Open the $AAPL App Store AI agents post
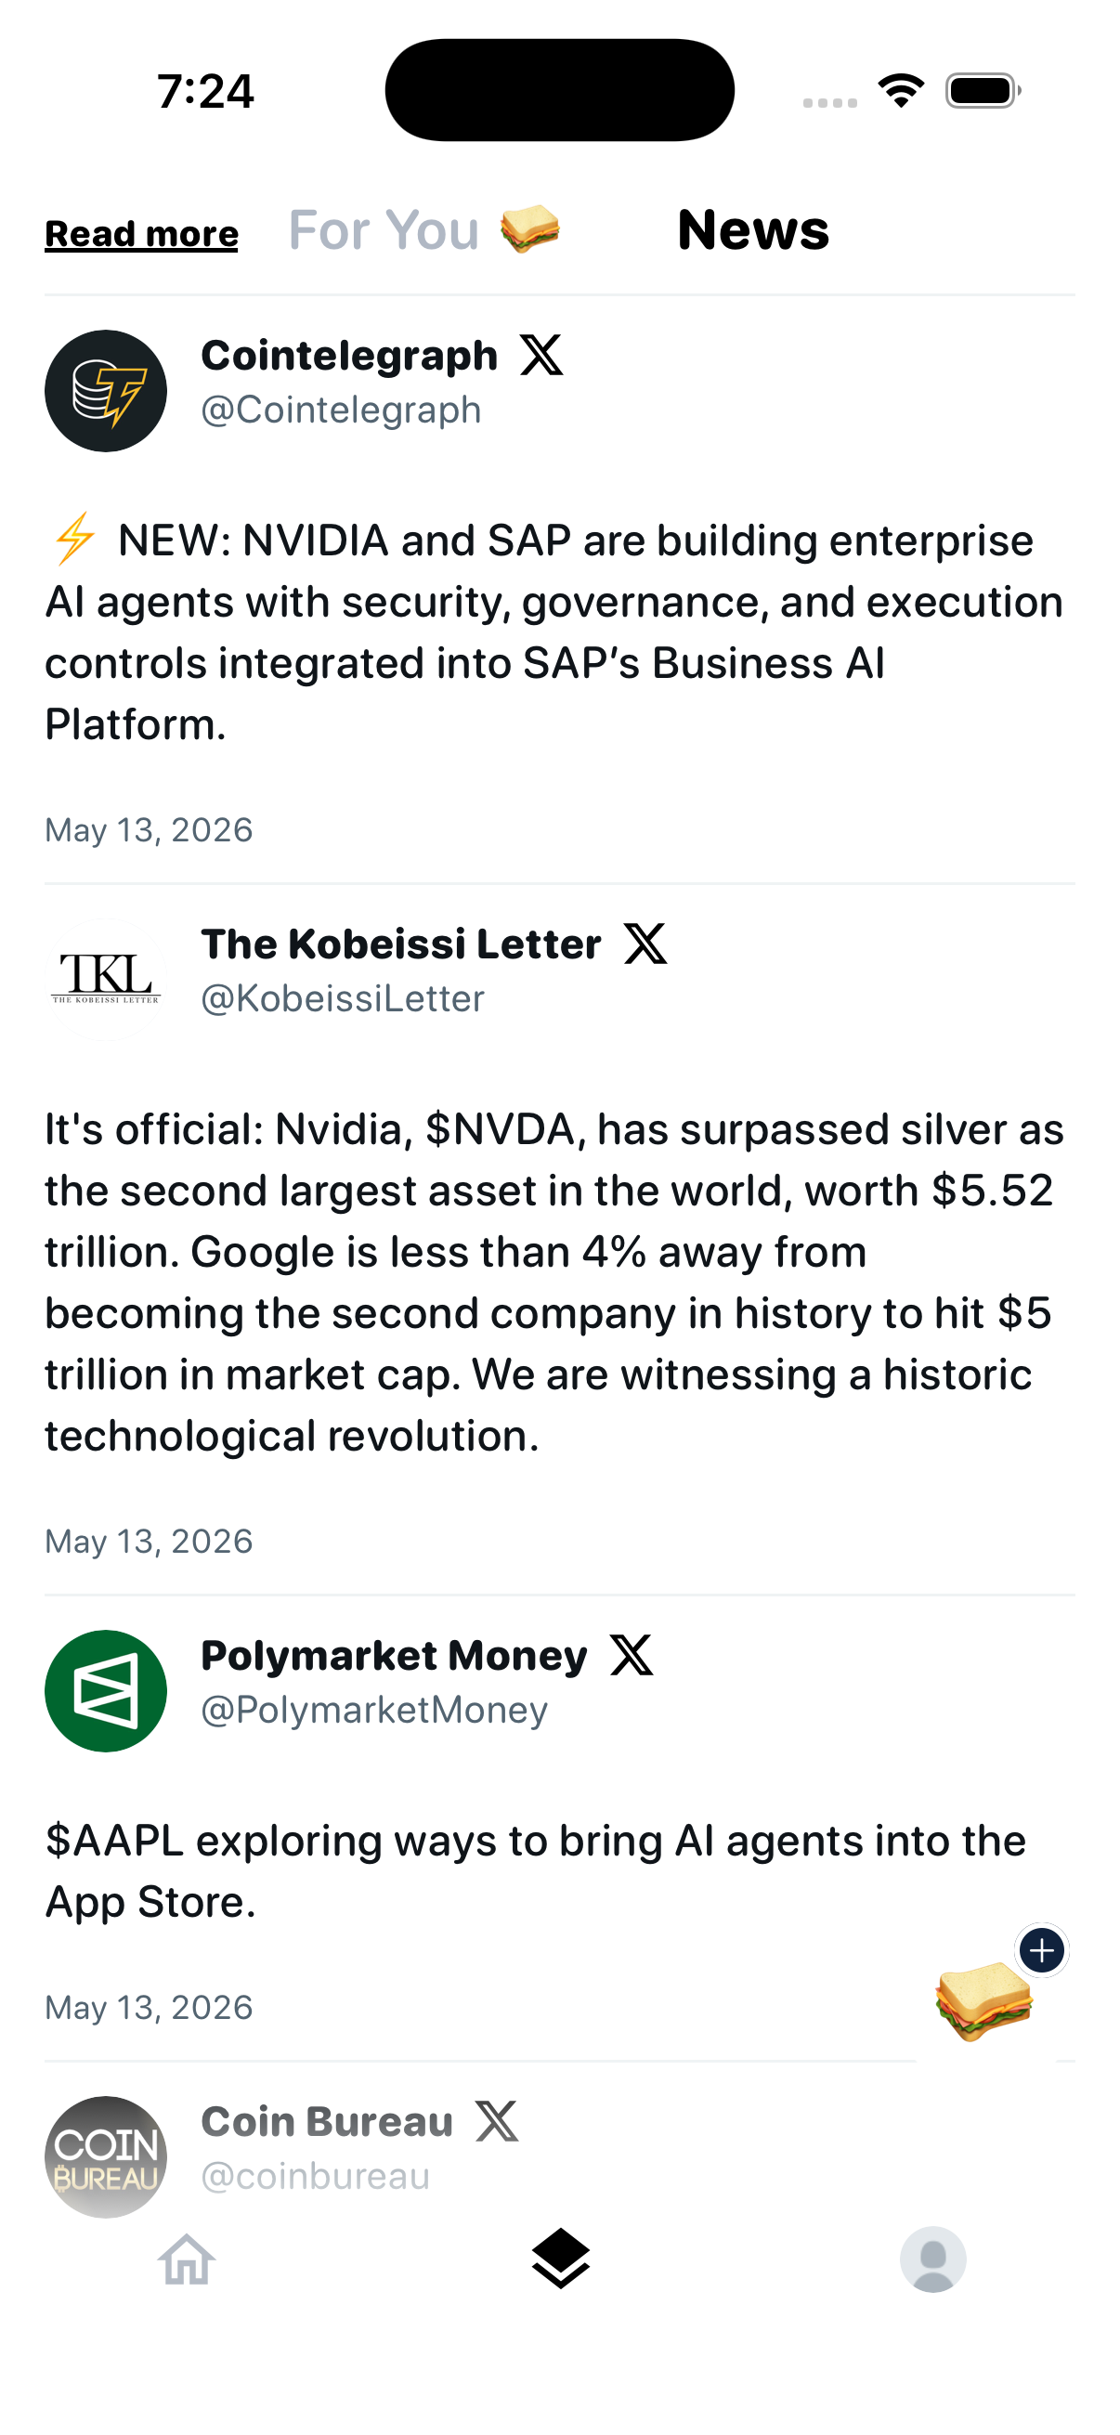The height and width of the screenshot is (2435, 1120). [535, 1870]
